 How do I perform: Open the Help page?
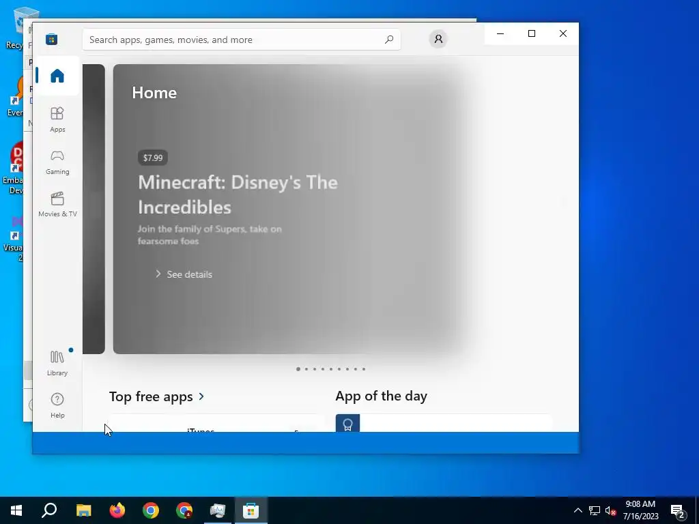(x=57, y=405)
